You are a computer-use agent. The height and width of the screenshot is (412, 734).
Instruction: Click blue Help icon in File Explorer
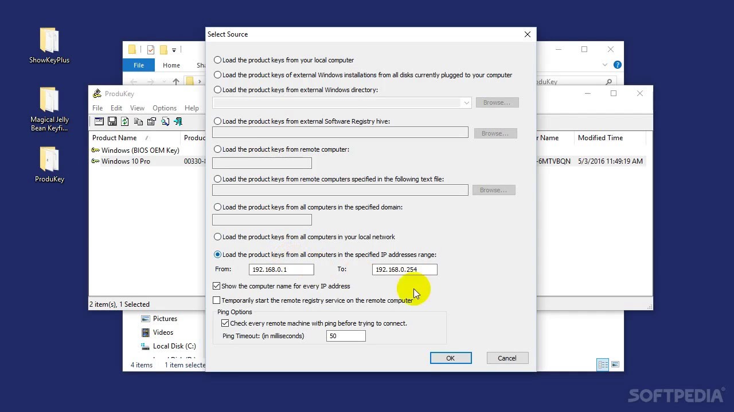(x=617, y=65)
